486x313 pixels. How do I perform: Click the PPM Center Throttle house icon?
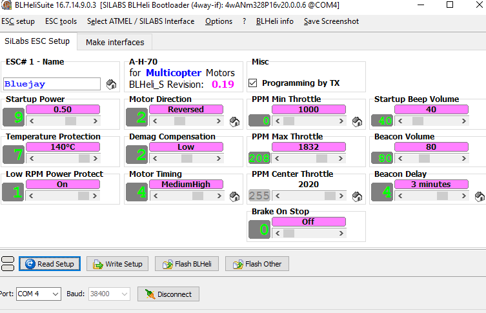358,196
